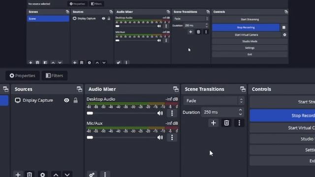Viewport: 315px width, 177px height.
Task: Toggle the Display Capture eye icon in the preview
Action: tap(103, 19)
